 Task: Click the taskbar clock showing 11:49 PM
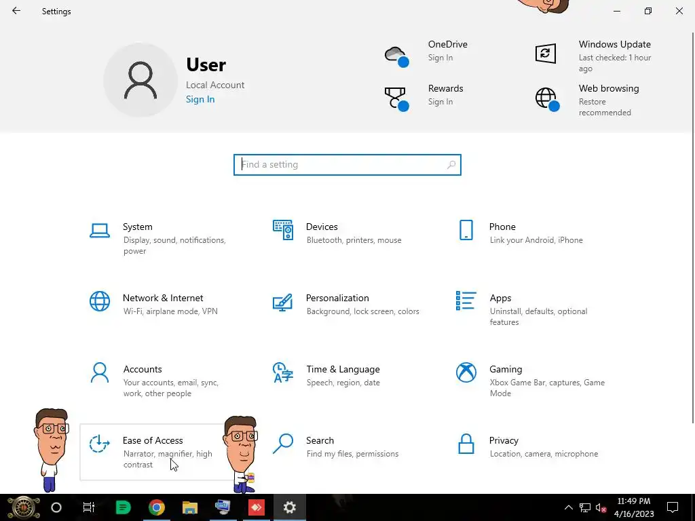point(634,501)
